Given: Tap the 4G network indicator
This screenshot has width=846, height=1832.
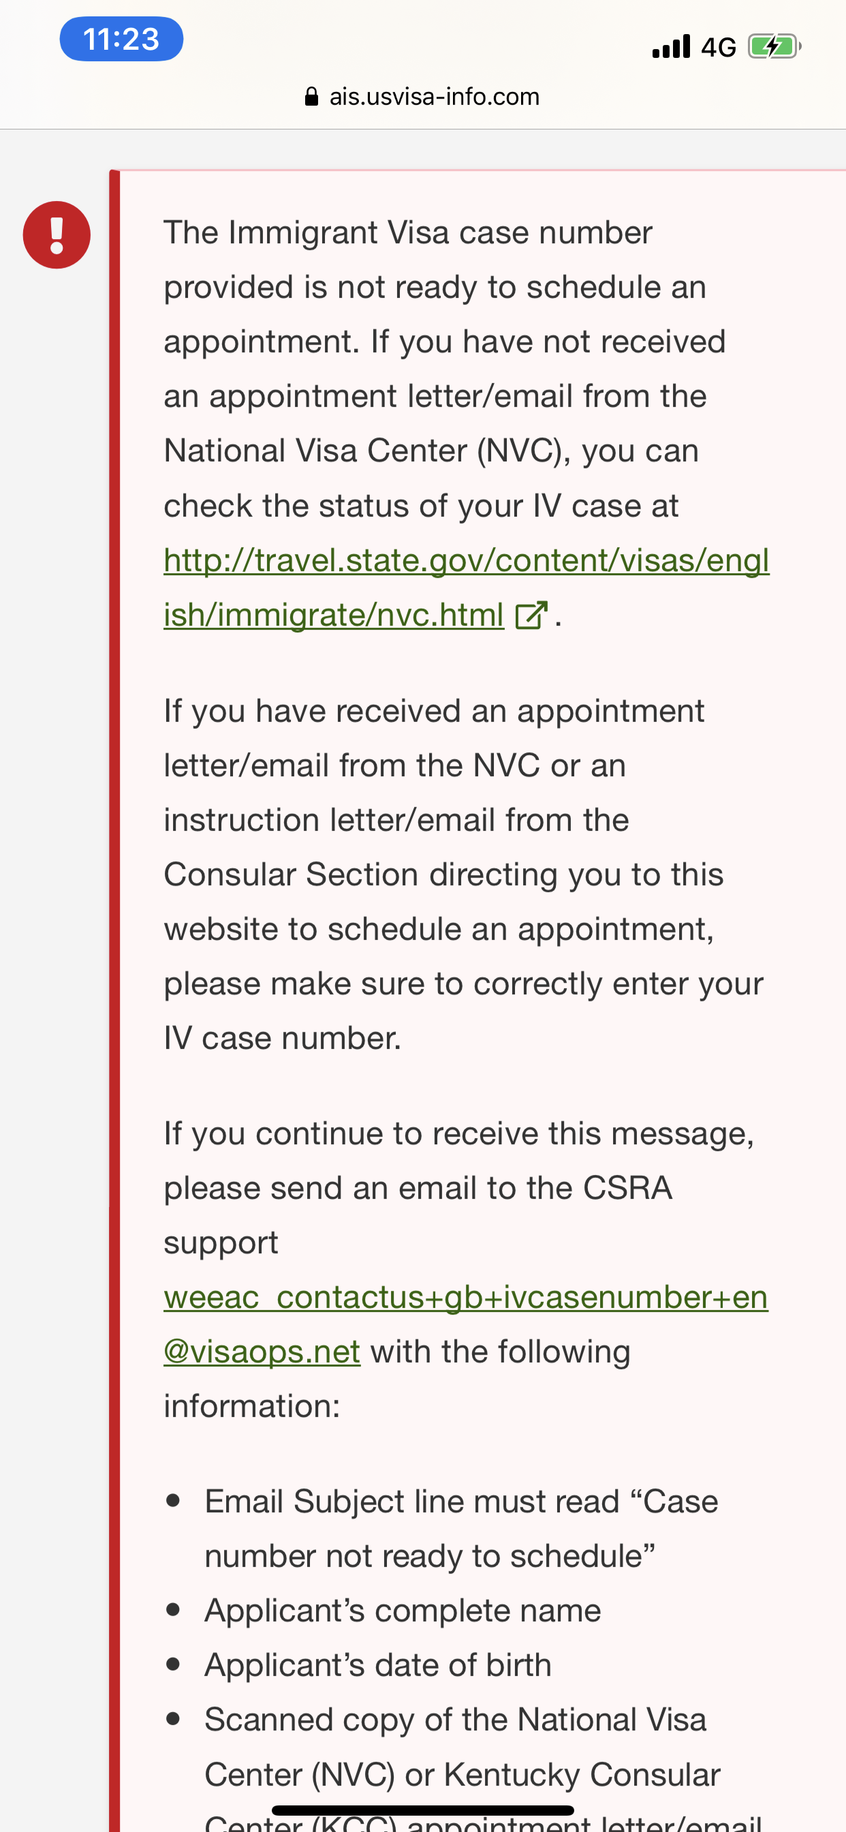Looking at the screenshot, I should [x=718, y=47].
